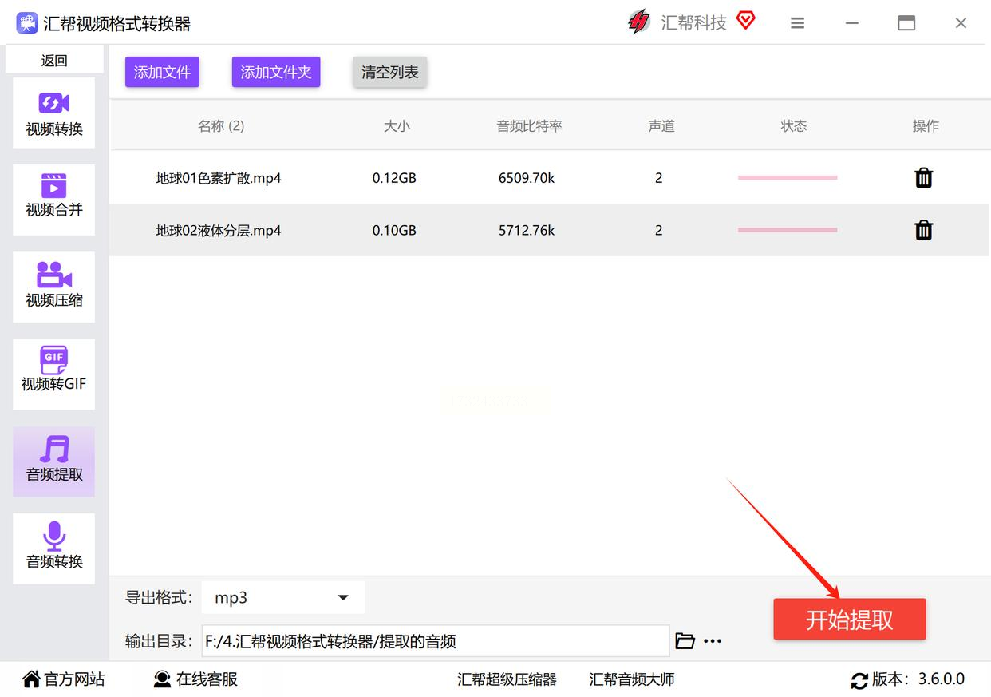Open the three-dot output directory options
The image size is (991, 697).
[x=713, y=640]
